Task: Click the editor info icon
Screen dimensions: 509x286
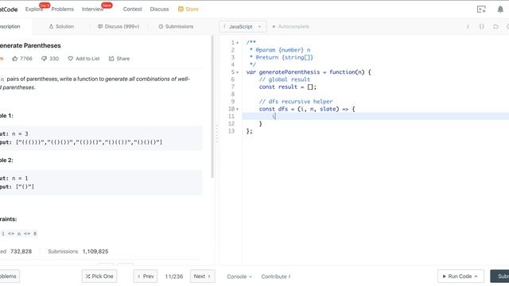Action: click(468, 26)
